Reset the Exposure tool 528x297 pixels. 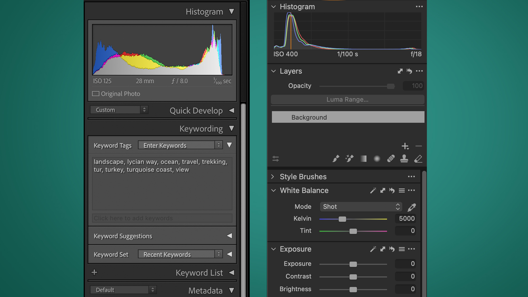coord(392,249)
